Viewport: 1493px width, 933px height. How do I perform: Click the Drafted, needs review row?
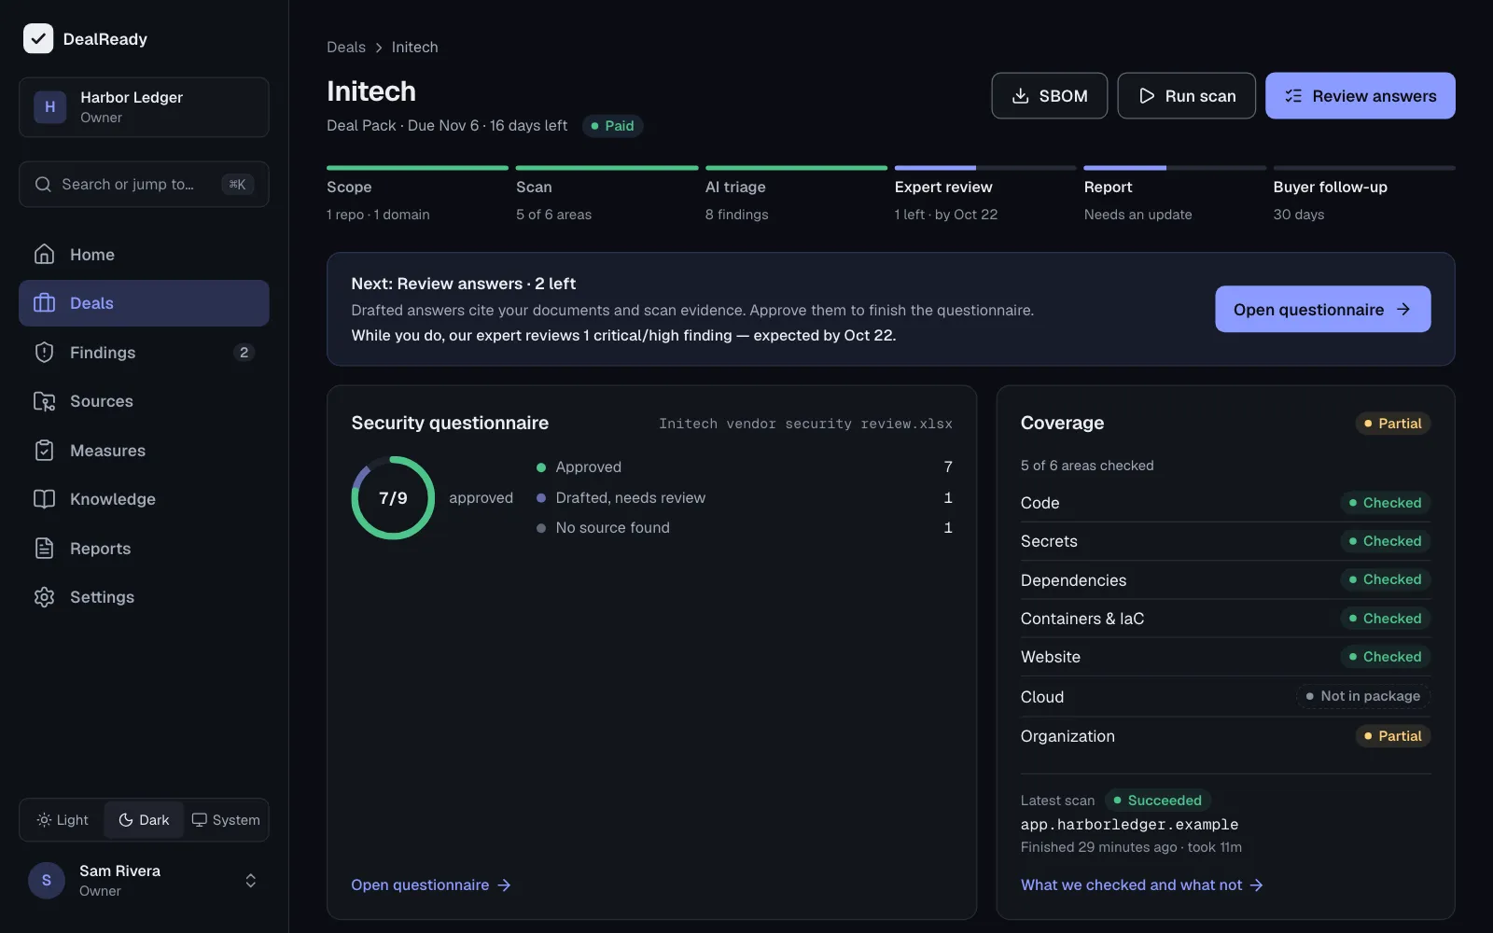[745, 497]
